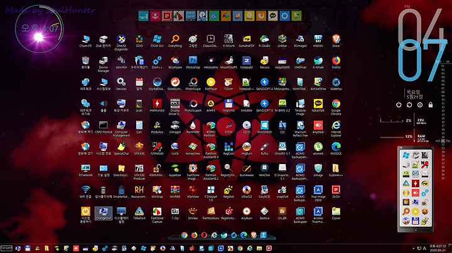Click the START button on taskbar
This screenshot has height=253, width=452.
[6, 248]
